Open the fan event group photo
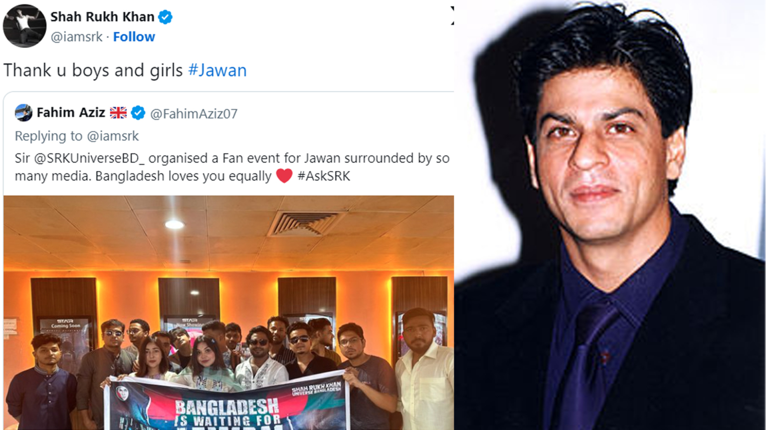 click(x=228, y=313)
